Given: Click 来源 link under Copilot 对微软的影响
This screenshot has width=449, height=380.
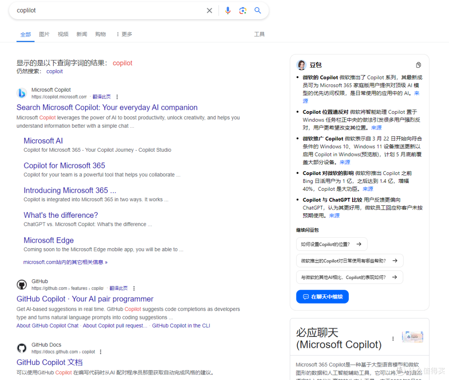Looking at the screenshot, I should pos(368,189).
